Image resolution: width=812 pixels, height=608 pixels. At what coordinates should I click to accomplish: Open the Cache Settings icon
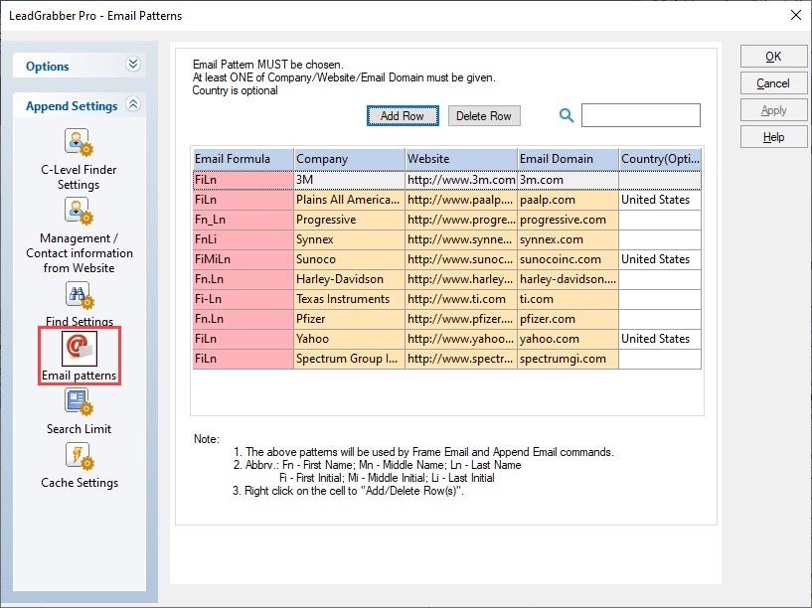point(80,456)
